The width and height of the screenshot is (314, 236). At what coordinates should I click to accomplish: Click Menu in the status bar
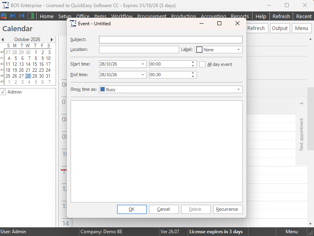click(292, 232)
